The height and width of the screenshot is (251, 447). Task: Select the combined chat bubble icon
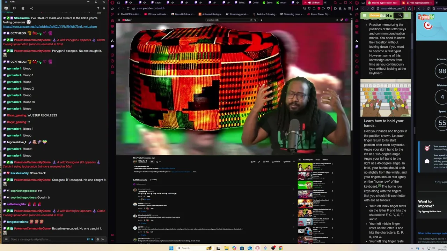(6, 8)
